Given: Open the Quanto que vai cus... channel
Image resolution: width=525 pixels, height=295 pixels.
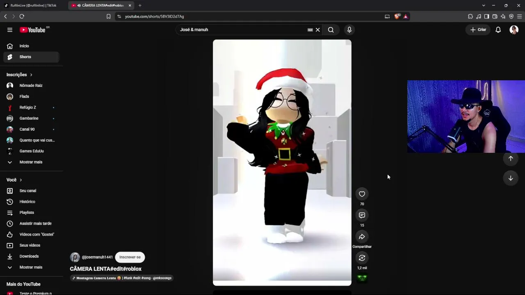Looking at the screenshot, I should point(31,140).
